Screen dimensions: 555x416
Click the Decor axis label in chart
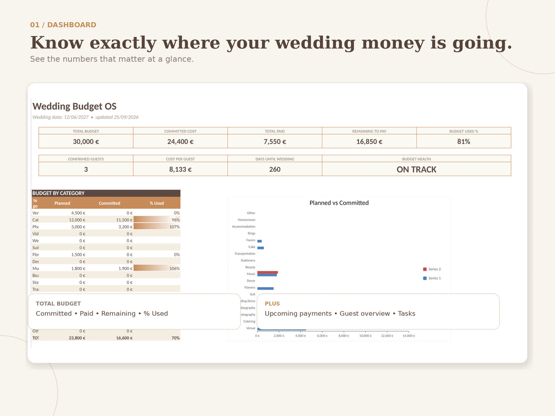(251, 281)
